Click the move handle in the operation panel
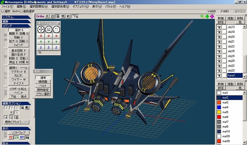247x145 pixels. coord(41,29)
